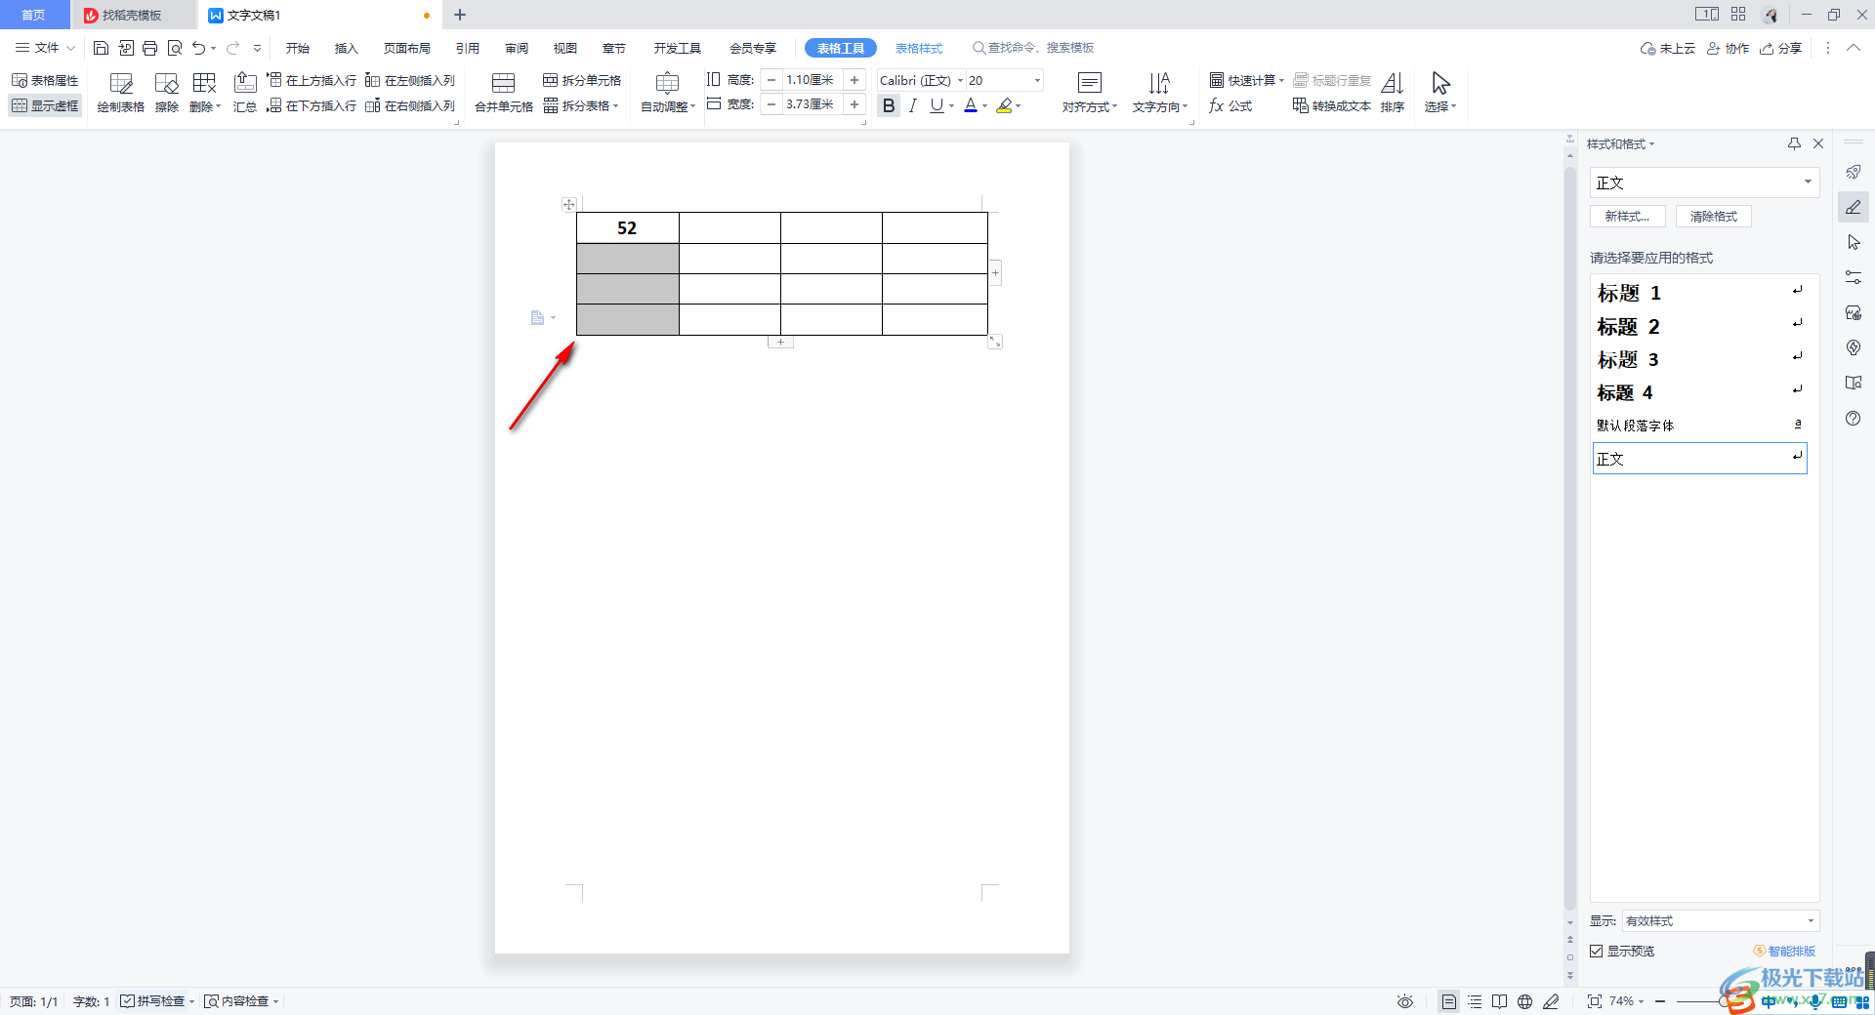
Task: Apply the 标题 1 style
Action: 1699,293
